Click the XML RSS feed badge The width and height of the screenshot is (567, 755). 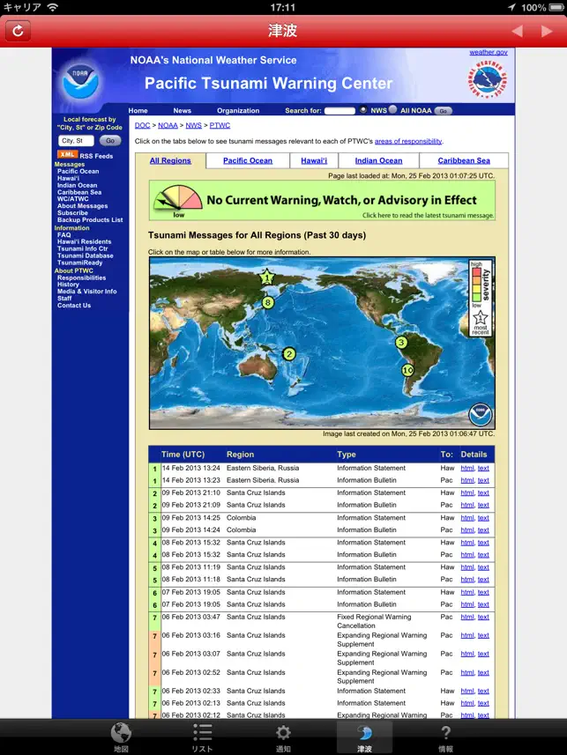67,154
